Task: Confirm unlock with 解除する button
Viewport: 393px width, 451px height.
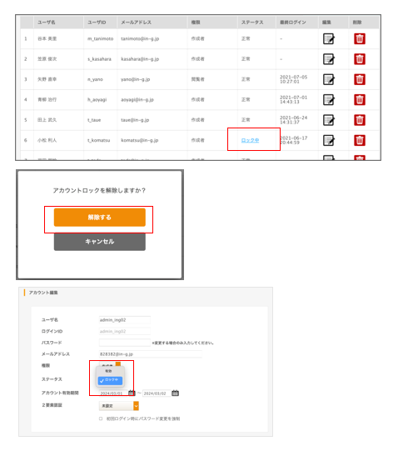Action: (x=100, y=218)
